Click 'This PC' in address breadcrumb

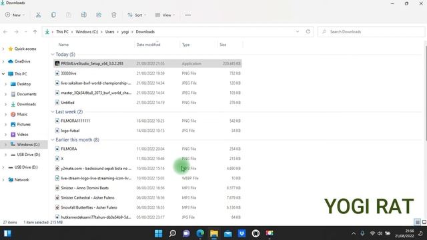62,32
